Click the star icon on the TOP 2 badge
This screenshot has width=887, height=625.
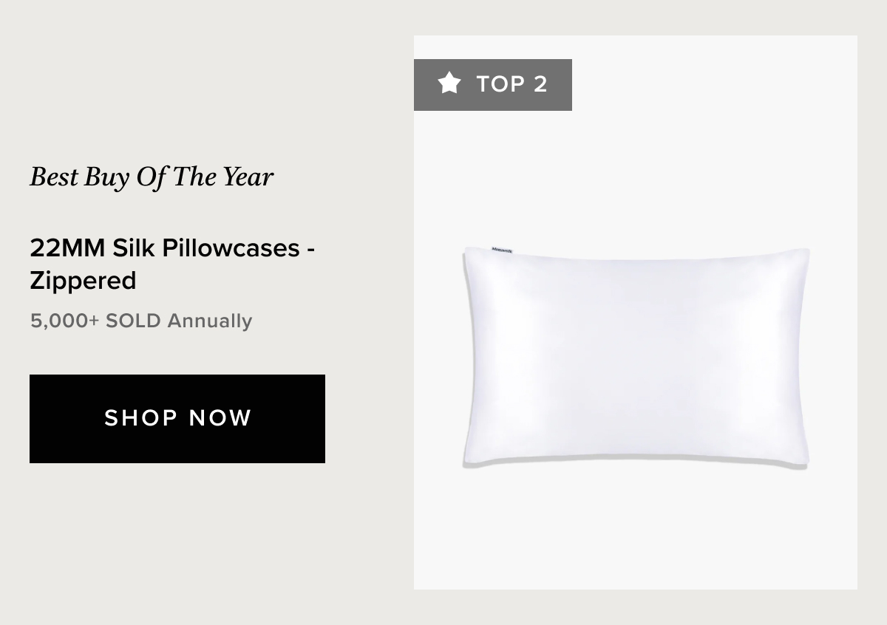449,84
